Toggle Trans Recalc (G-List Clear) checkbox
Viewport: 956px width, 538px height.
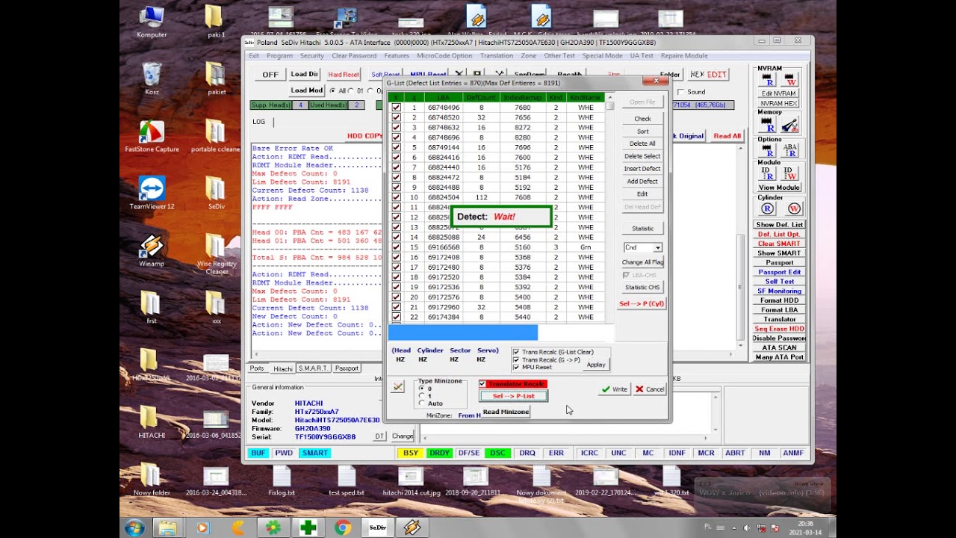pos(515,352)
